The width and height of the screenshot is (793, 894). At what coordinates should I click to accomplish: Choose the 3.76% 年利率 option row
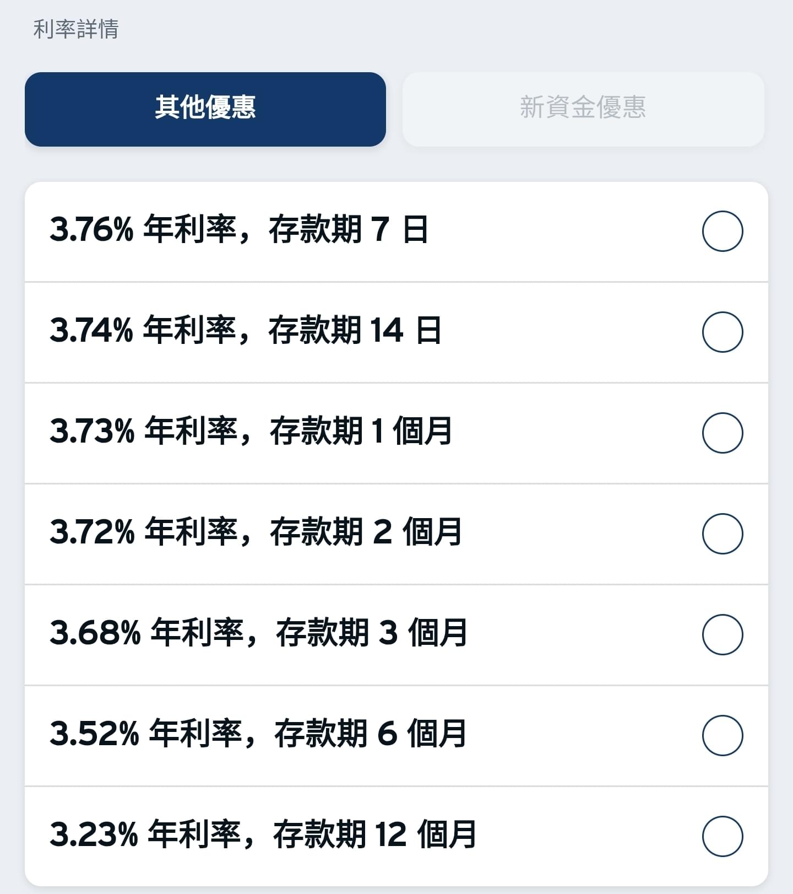click(397, 231)
